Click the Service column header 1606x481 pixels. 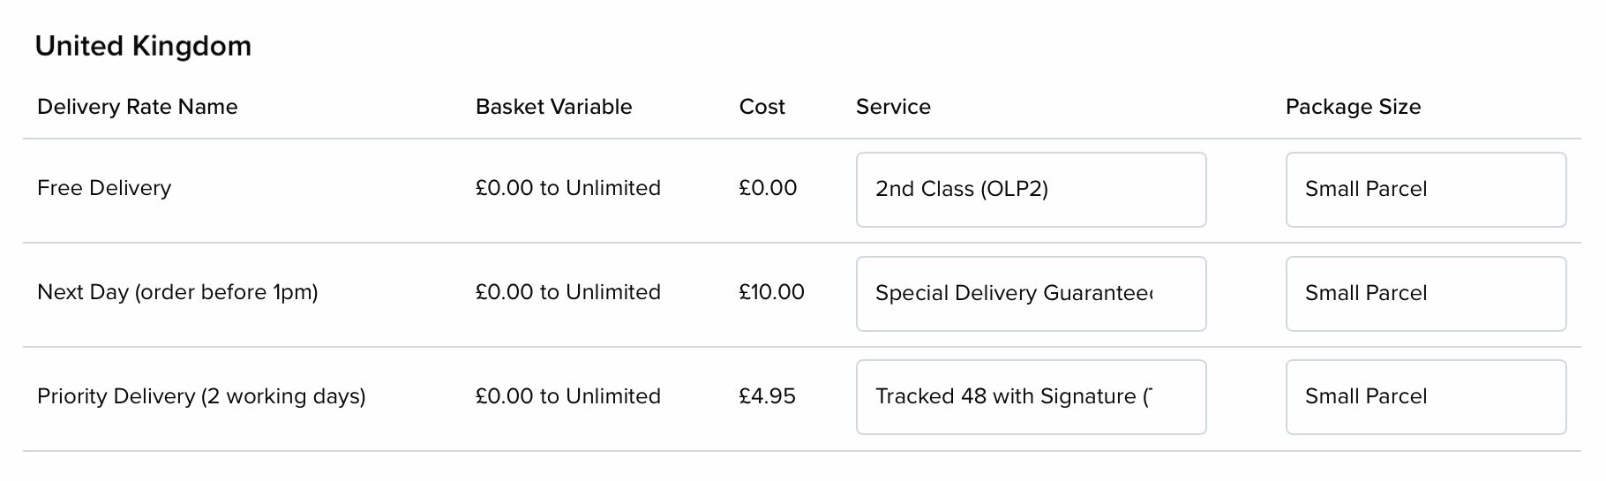coord(893,107)
